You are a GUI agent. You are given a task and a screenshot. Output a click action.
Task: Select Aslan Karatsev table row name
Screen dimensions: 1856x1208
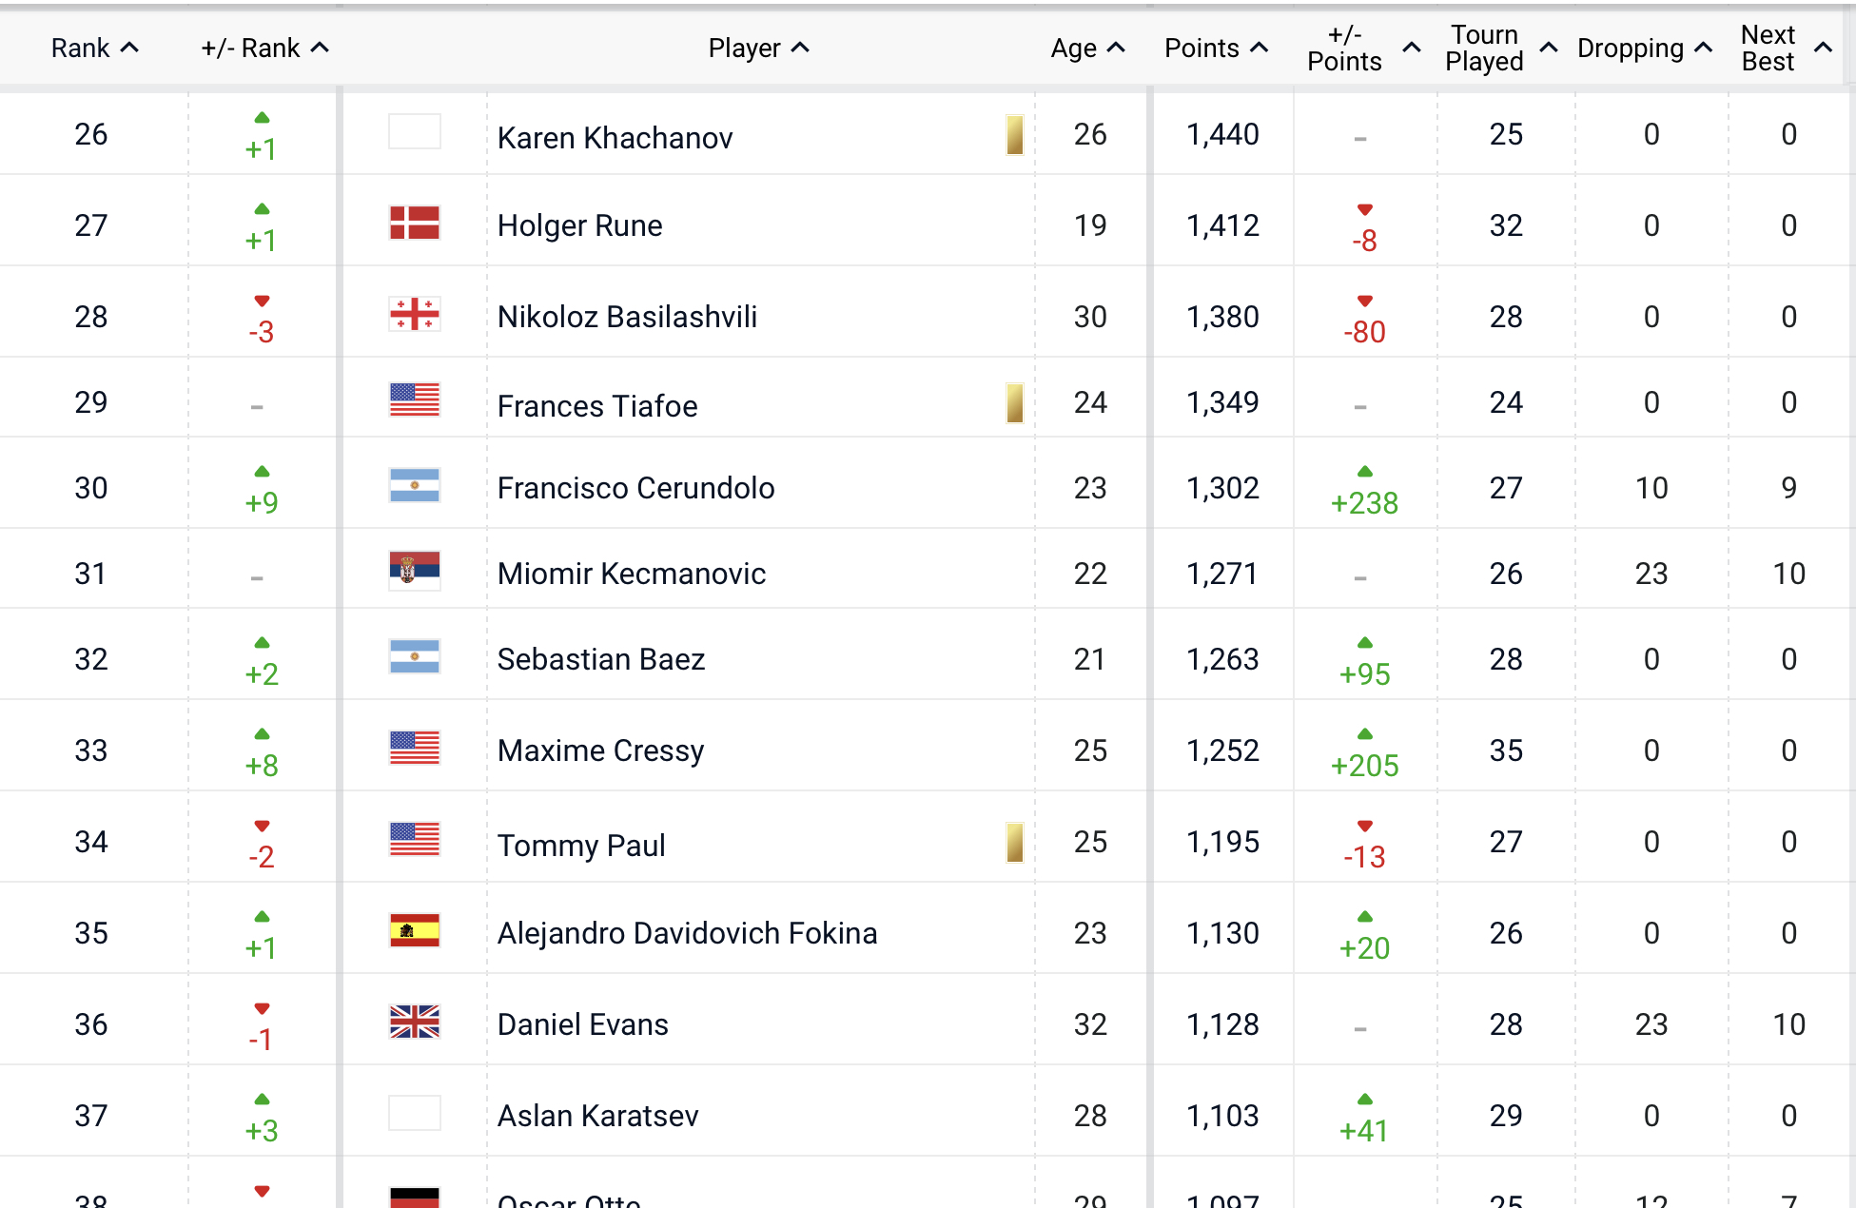point(598,1116)
